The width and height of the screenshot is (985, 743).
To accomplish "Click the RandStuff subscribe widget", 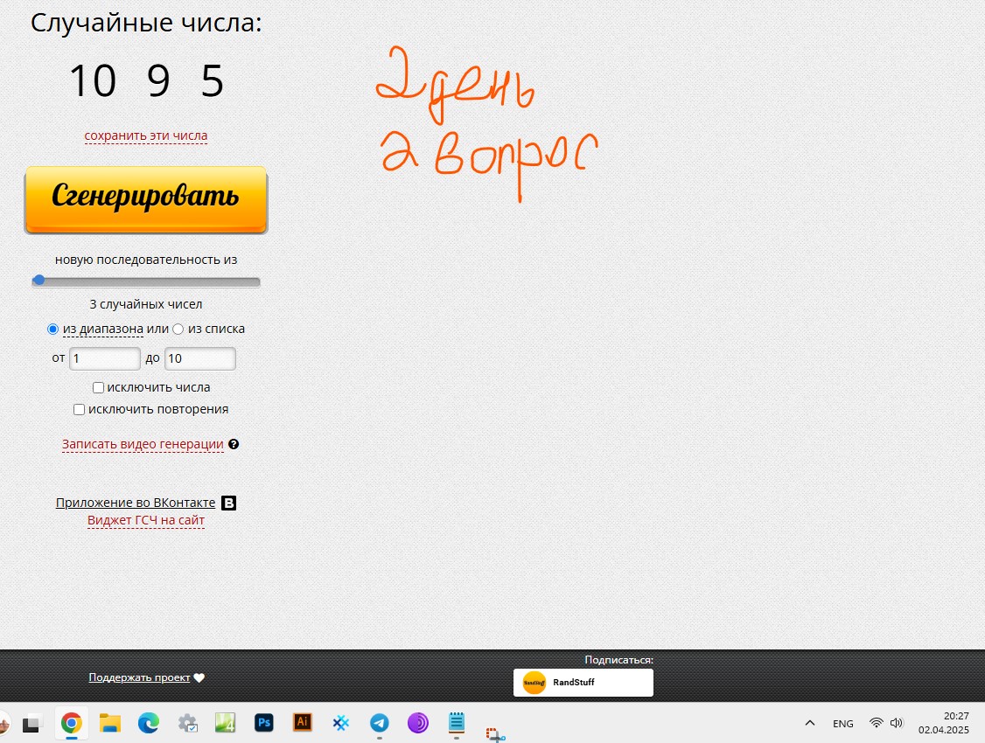I will click(583, 682).
